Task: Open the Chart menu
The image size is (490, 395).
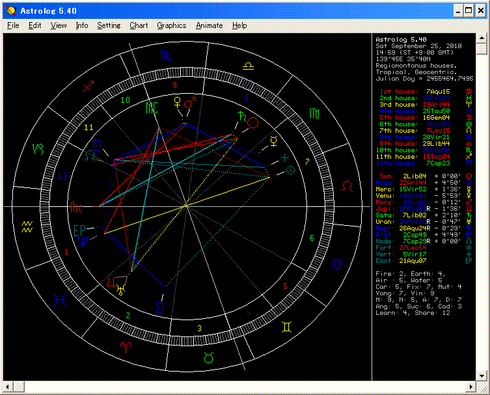Action: tap(139, 25)
